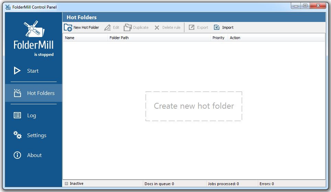
Task: Click the Action column header
Action: coord(276,38)
